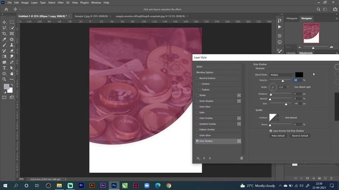Click the foreground color swatch in toolbar

[6, 87]
